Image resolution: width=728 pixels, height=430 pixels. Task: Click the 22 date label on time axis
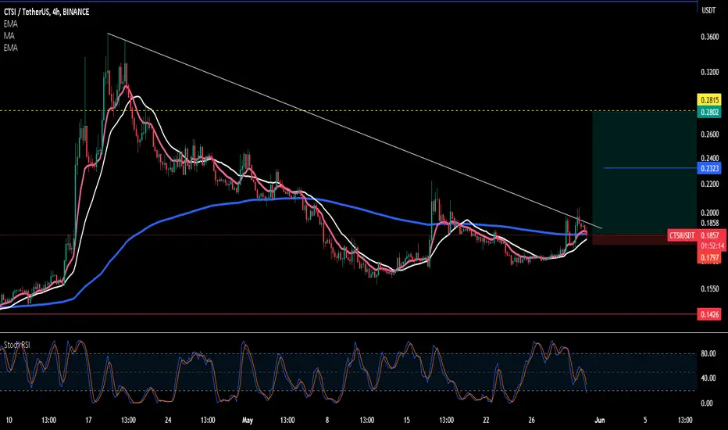tap(486, 421)
